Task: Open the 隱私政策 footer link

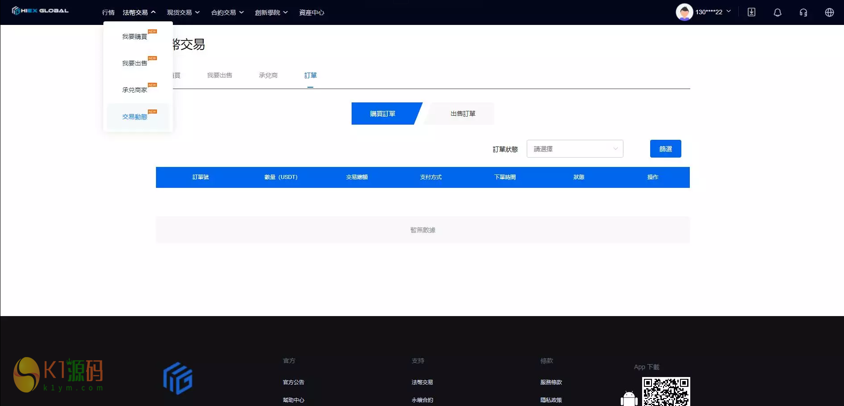Action: pyautogui.click(x=550, y=400)
